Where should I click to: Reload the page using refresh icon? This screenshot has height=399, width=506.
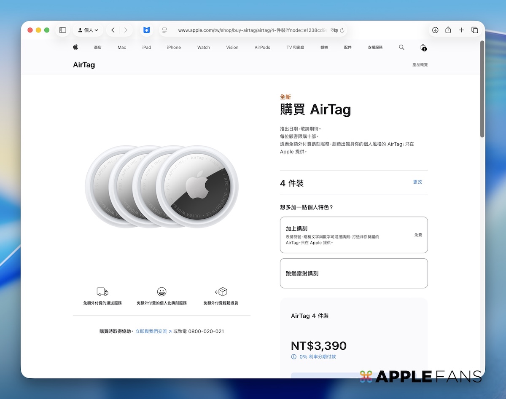click(342, 30)
